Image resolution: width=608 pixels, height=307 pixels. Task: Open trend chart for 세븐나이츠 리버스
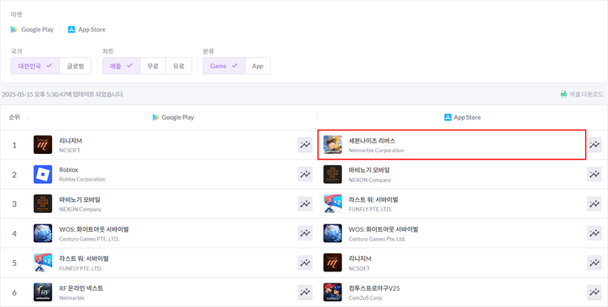click(x=594, y=145)
